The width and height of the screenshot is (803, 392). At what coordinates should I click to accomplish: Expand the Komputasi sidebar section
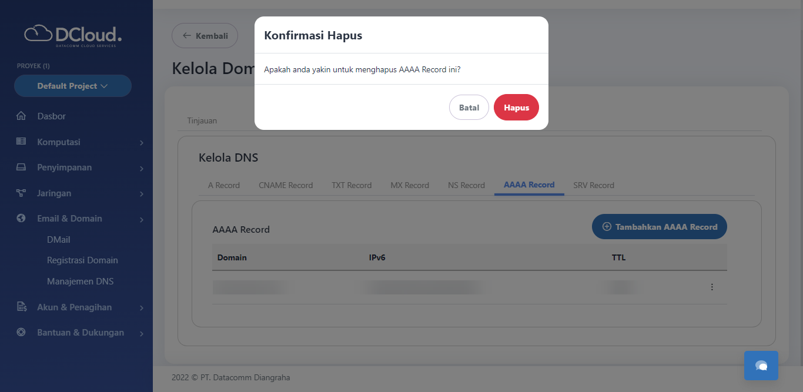tap(140, 142)
